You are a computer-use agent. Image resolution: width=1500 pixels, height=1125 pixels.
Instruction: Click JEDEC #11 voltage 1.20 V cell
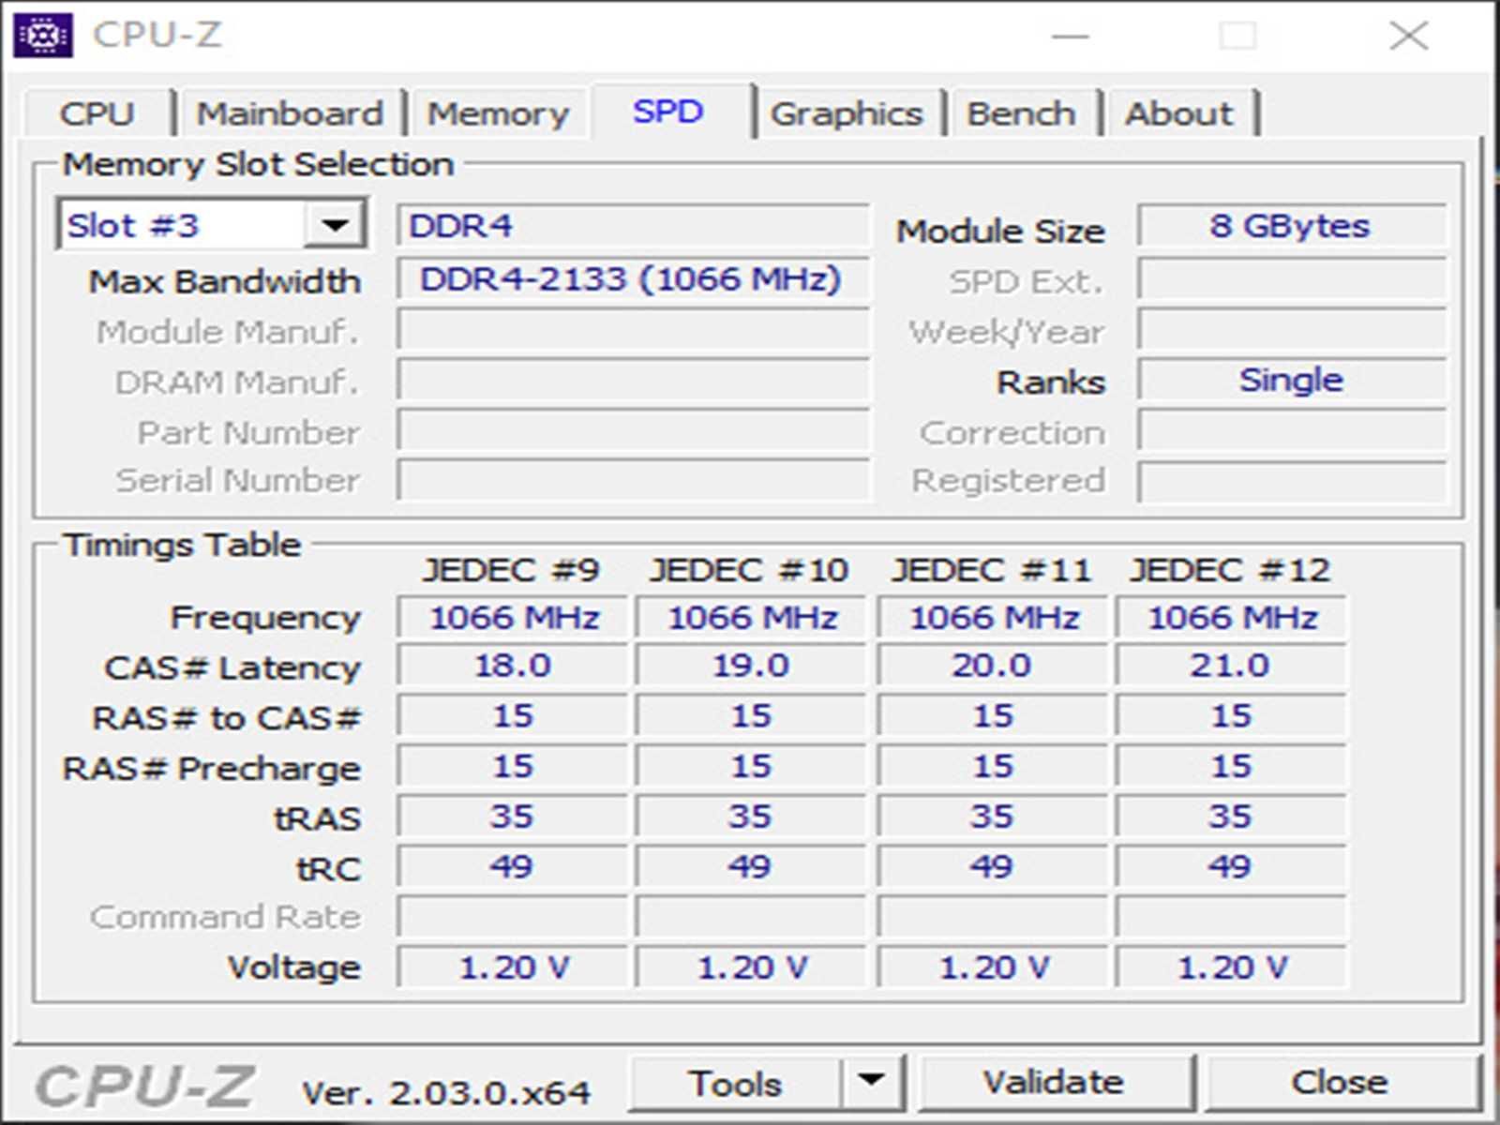point(992,967)
